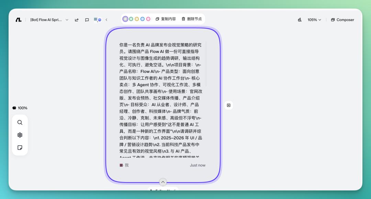Select the green node color swatch
Image resolution: width=371 pixels, height=199 pixels.
(x=131, y=19)
